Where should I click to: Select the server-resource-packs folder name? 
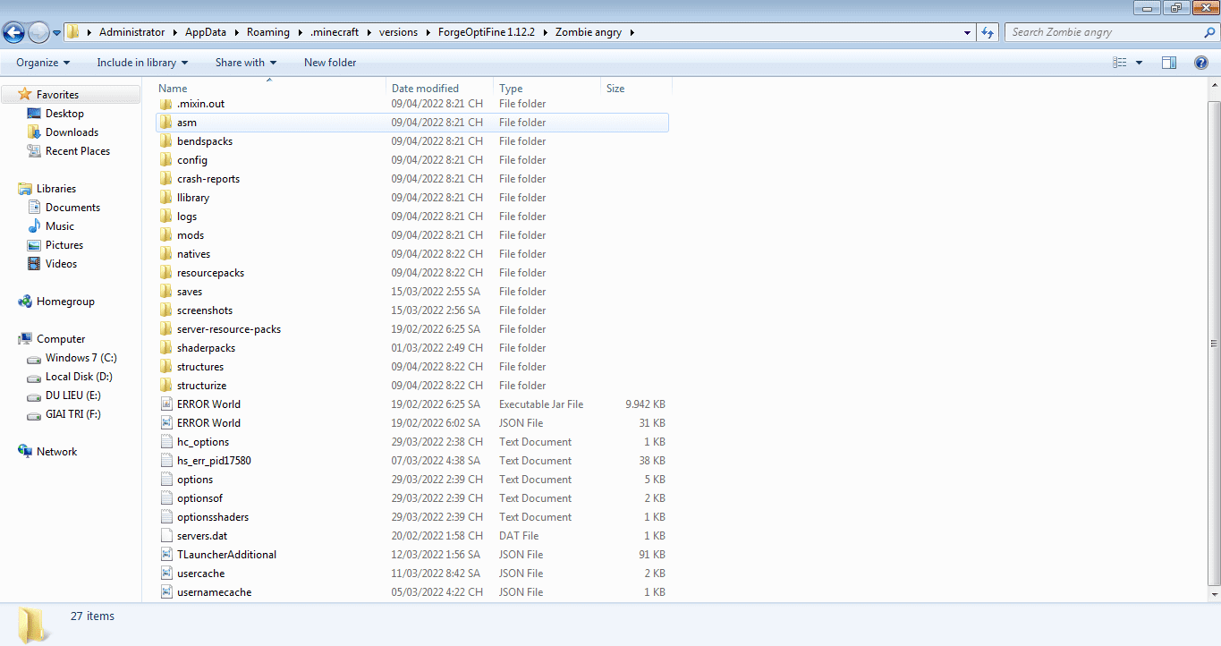pos(229,329)
